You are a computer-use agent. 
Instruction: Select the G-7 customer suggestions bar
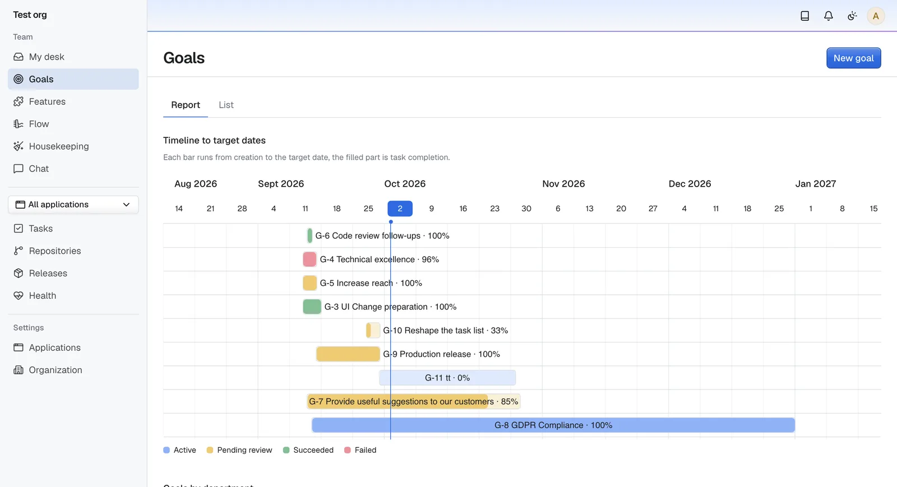(x=414, y=401)
